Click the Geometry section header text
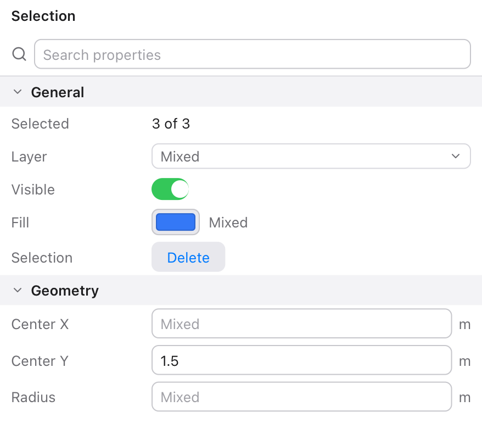The image size is (482, 423). click(65, 291)
